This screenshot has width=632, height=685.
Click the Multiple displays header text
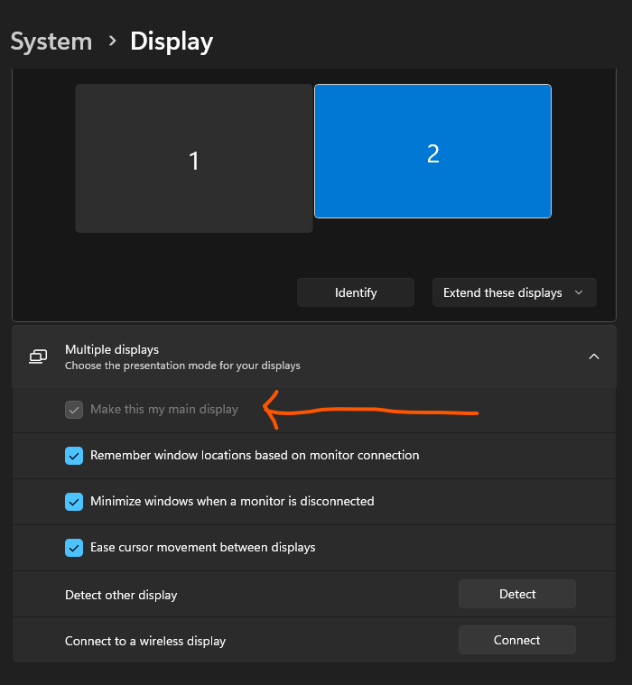(x=112, y=349)
